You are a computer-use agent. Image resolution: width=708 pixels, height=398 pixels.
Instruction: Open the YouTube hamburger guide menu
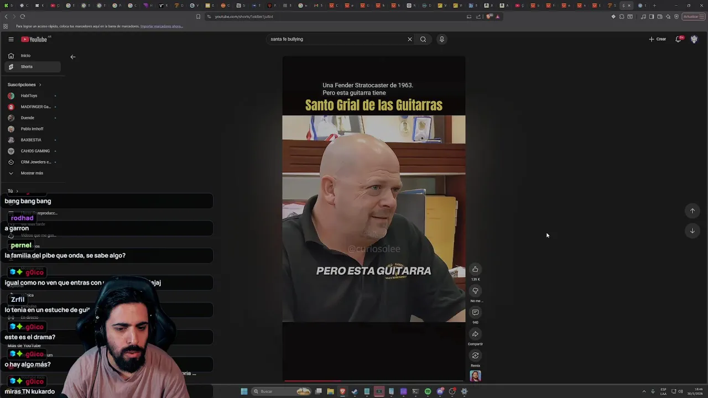[x=11, y=39]
